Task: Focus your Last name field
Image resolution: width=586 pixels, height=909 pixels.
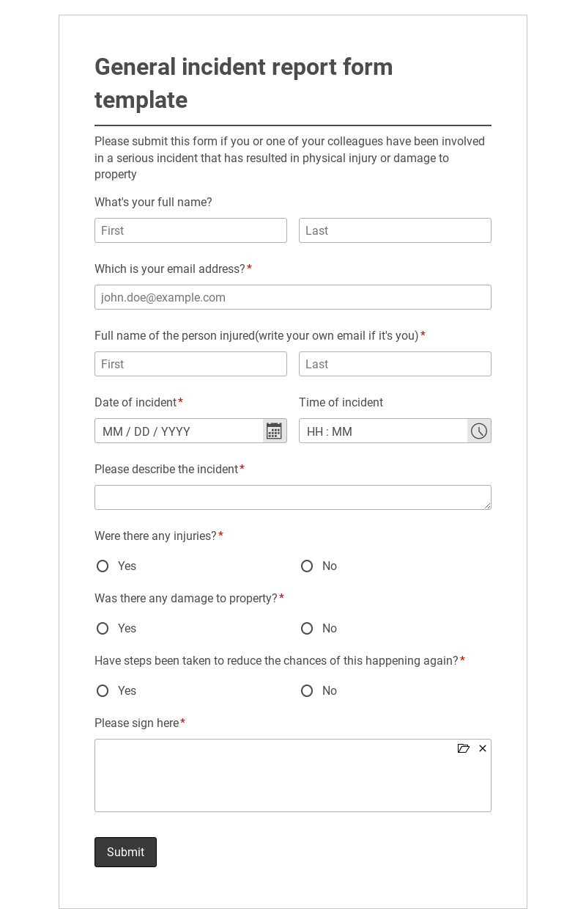Action: [395, 230]
